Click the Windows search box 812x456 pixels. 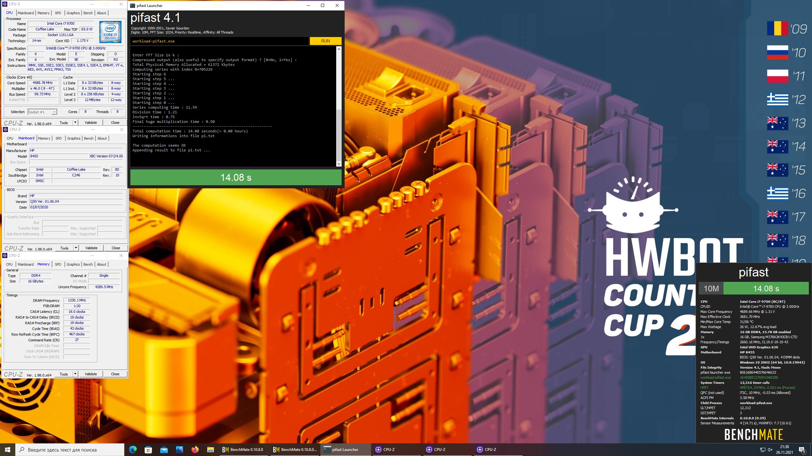coord(70,449)
